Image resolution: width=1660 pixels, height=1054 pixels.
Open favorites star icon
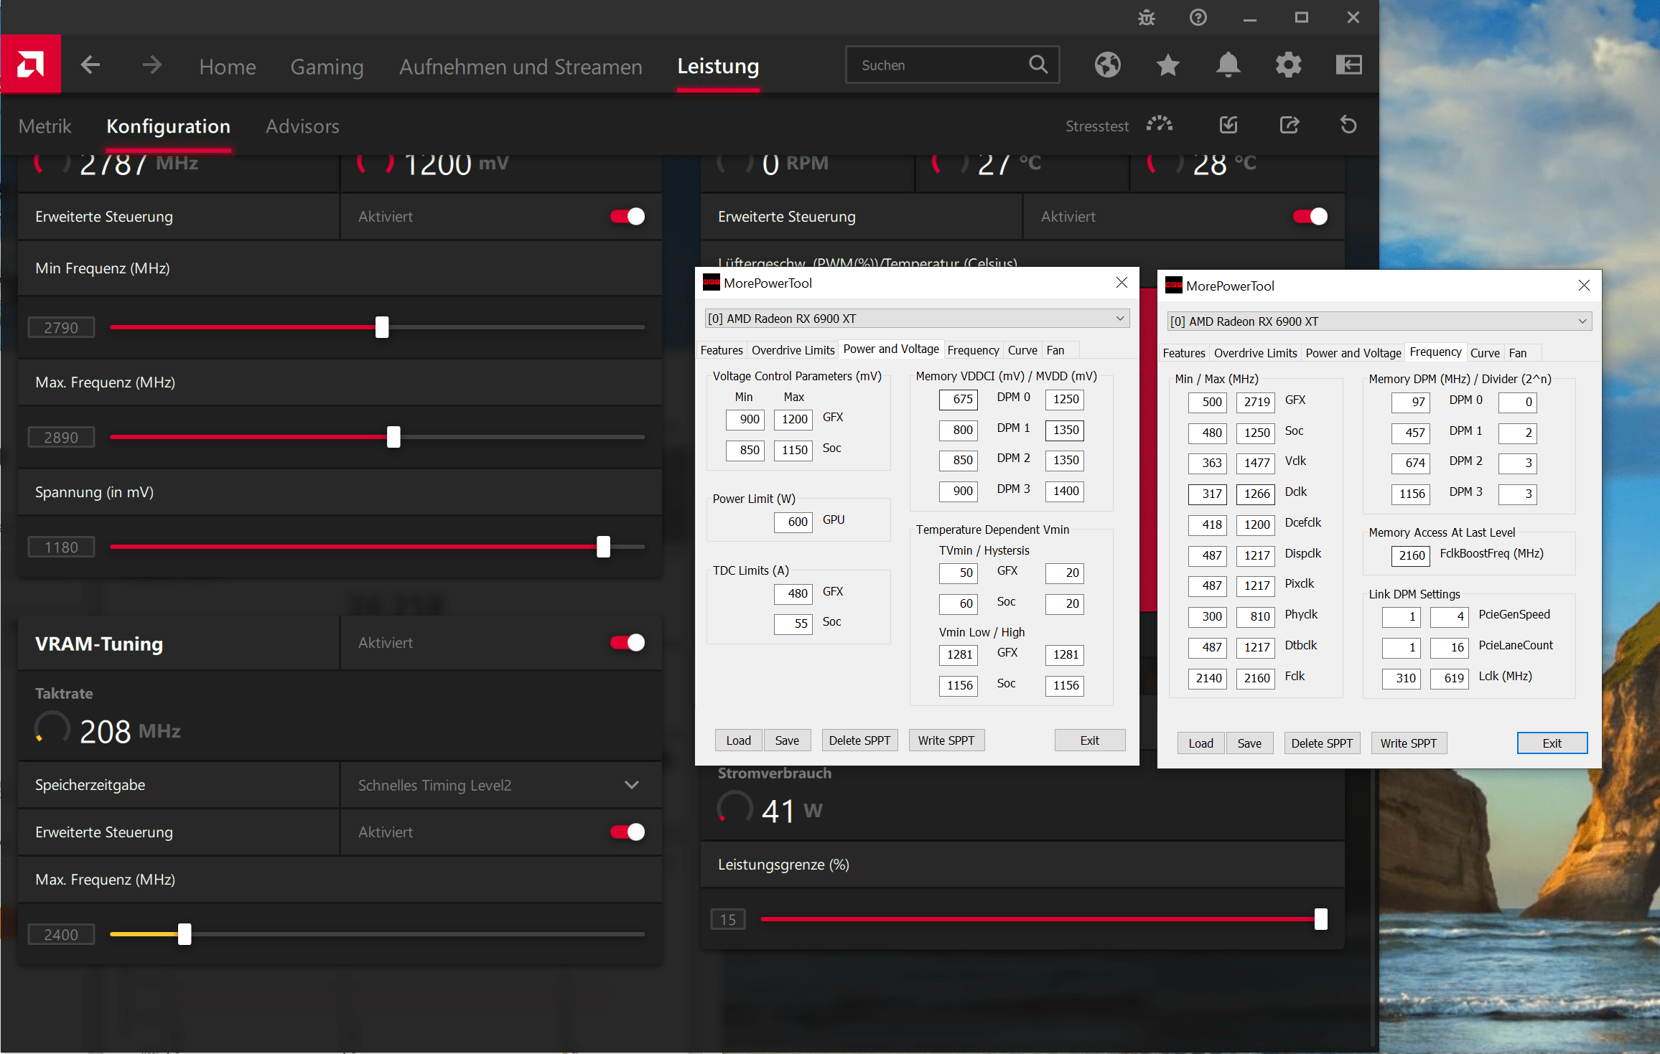[1168, 65]
